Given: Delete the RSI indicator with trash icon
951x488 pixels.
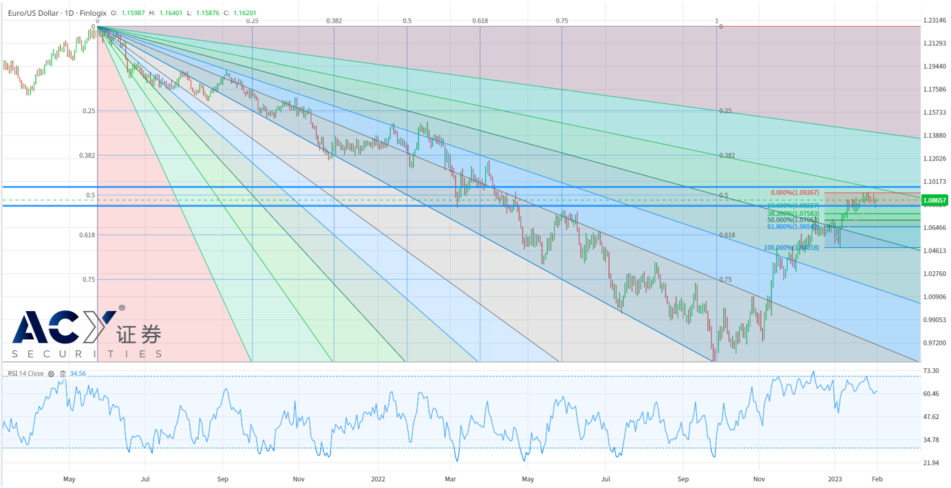Looking at the screenshot, I should click(63, 374).
